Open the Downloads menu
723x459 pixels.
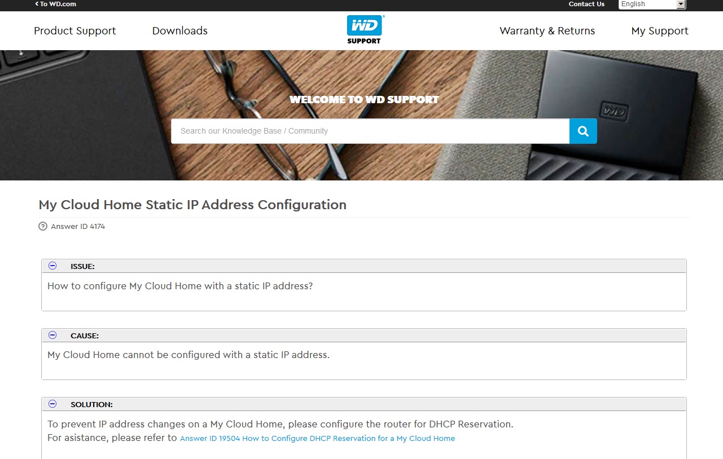[x=180, y=31]
